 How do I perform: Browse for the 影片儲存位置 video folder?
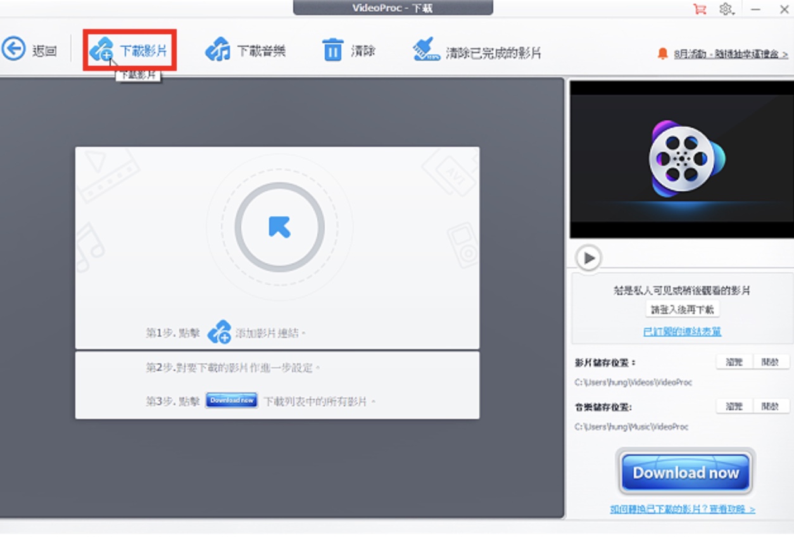point(734,362)
